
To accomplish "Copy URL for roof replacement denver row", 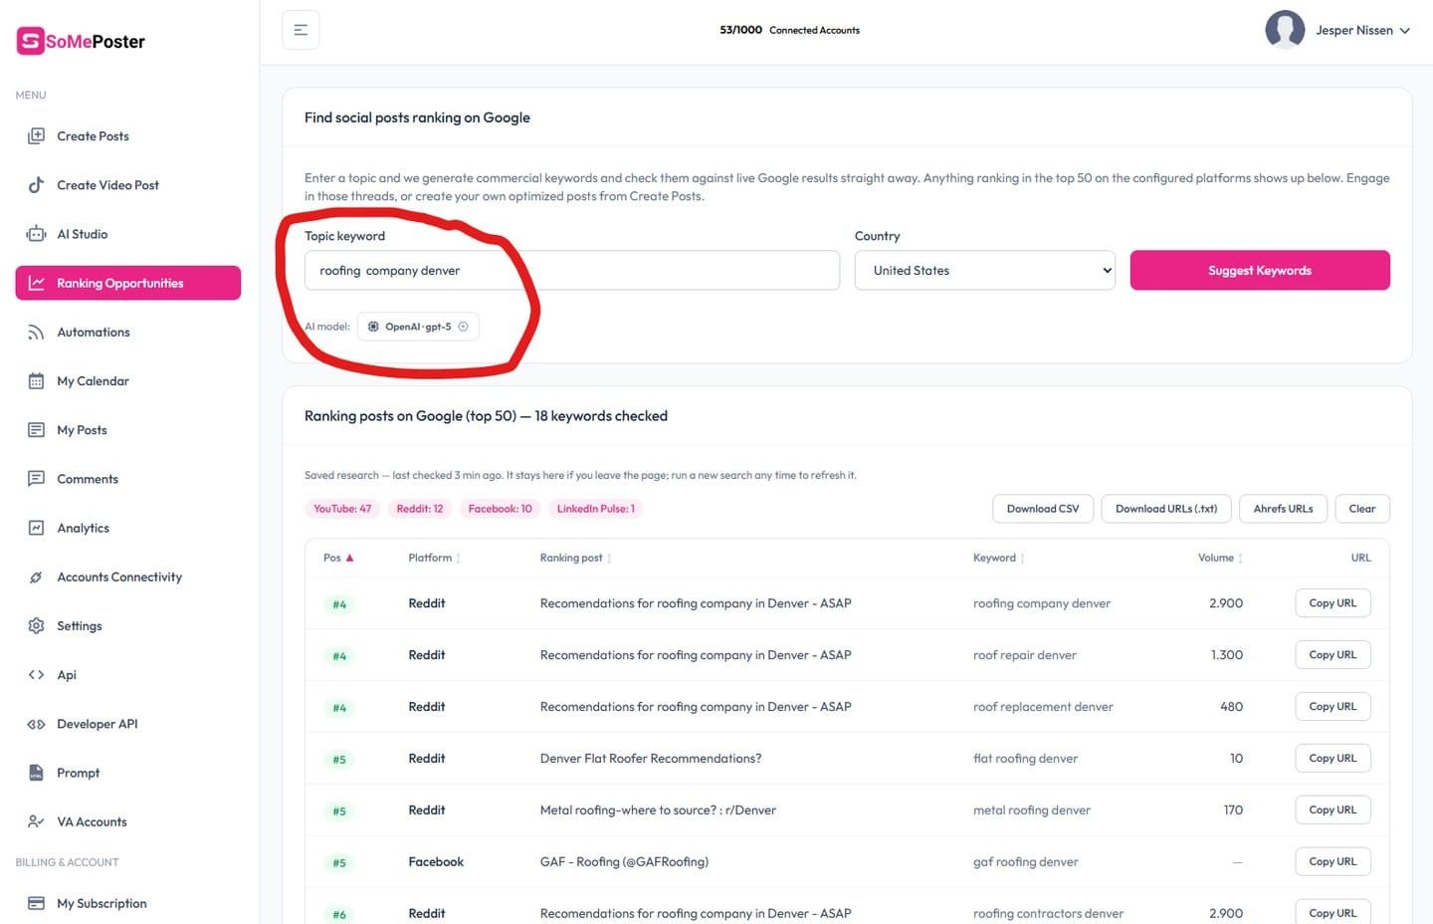I will click(1332, 707).
